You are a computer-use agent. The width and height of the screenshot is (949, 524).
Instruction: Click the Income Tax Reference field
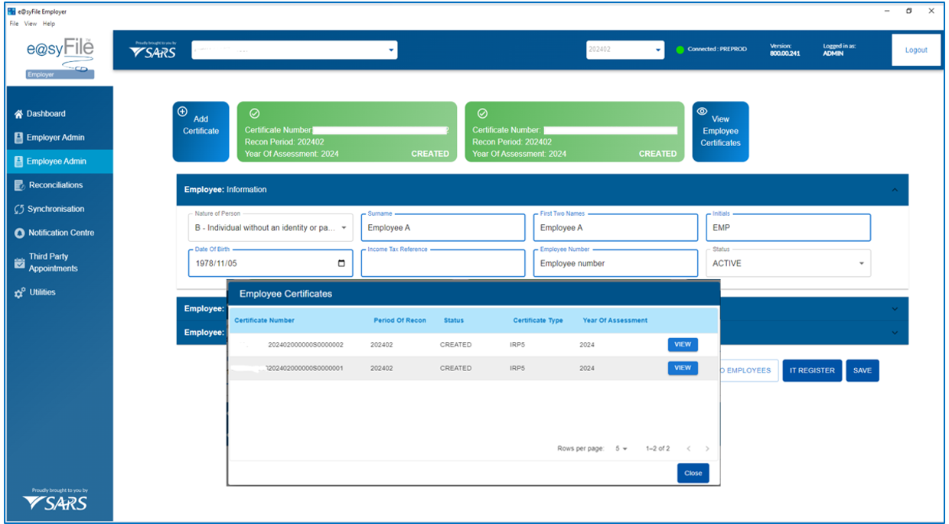442,263
